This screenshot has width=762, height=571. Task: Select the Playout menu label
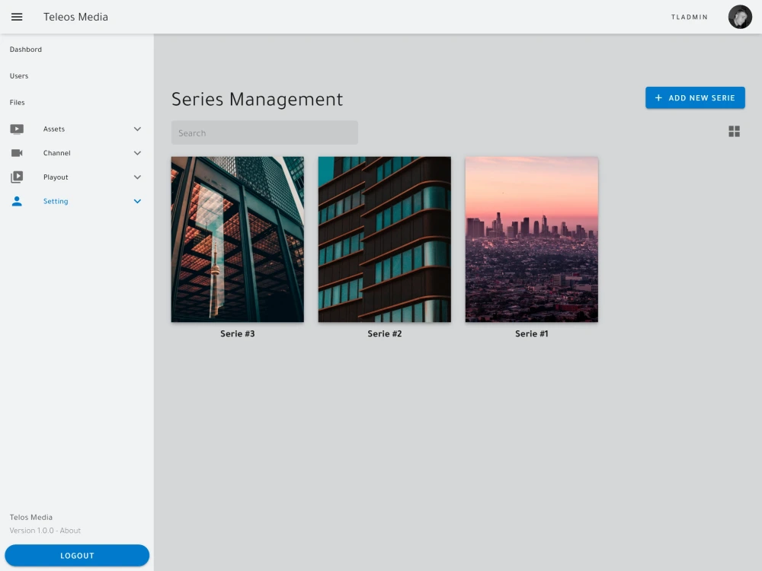pos(56,177)
